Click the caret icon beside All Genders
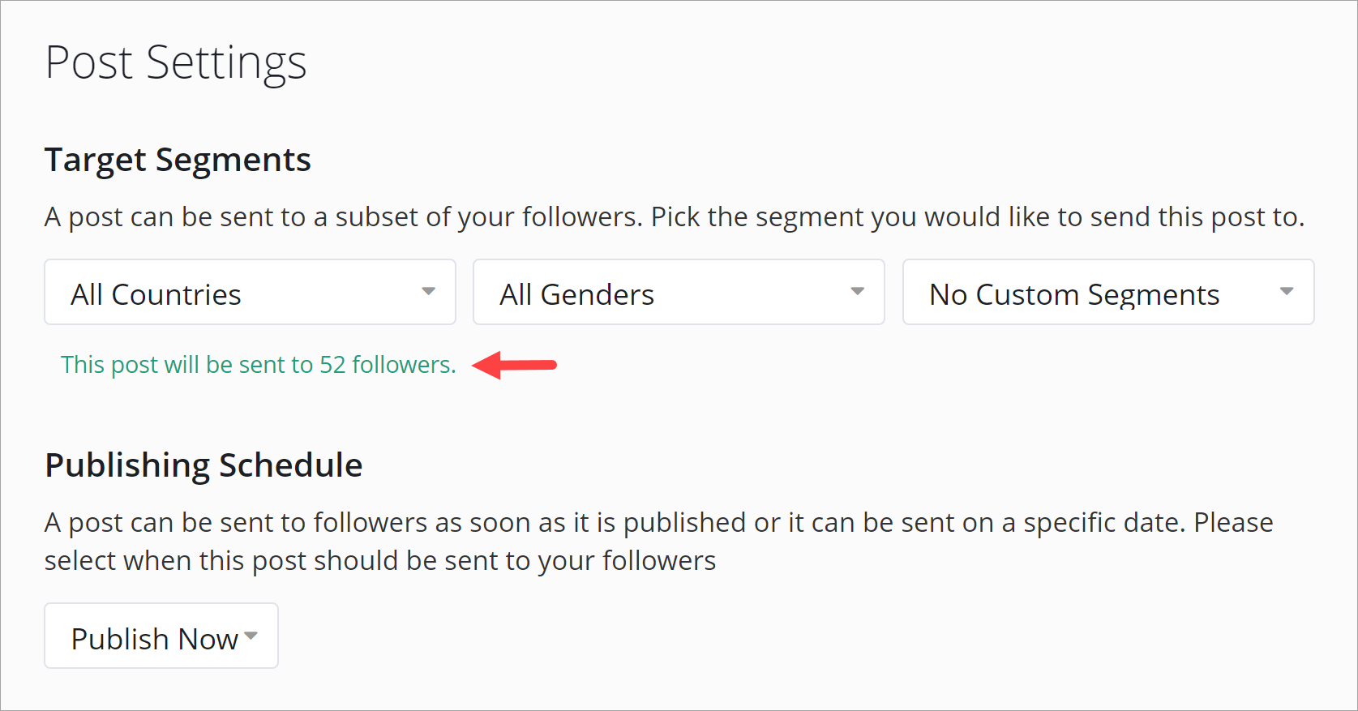 (857, 291)
